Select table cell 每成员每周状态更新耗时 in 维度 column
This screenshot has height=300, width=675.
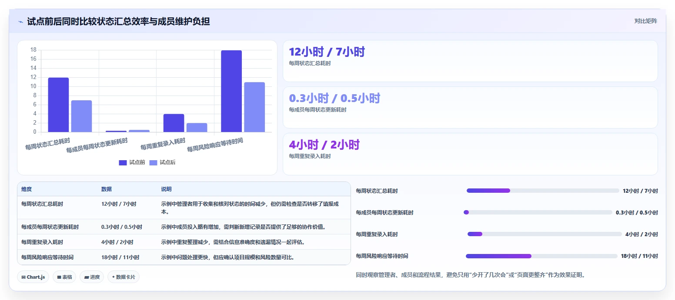tap(50, 227)
